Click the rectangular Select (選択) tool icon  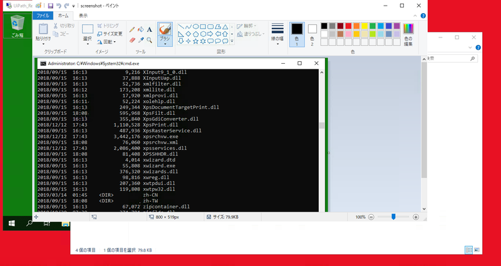(88, 29)
